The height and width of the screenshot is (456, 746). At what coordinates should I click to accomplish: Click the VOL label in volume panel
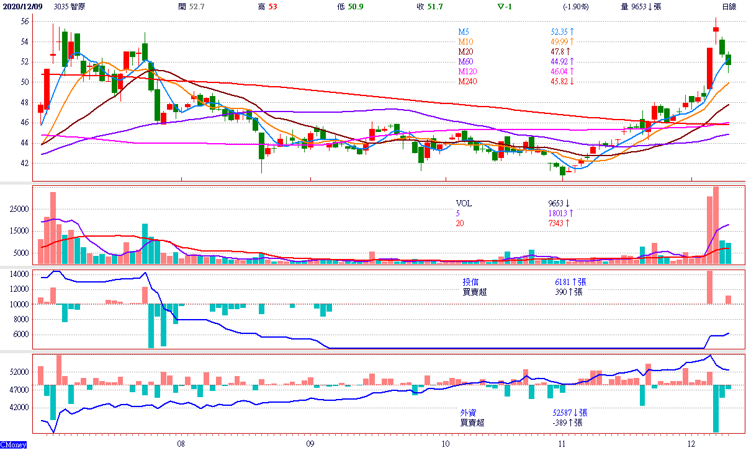pyautogui.click(x=464, y=203)
